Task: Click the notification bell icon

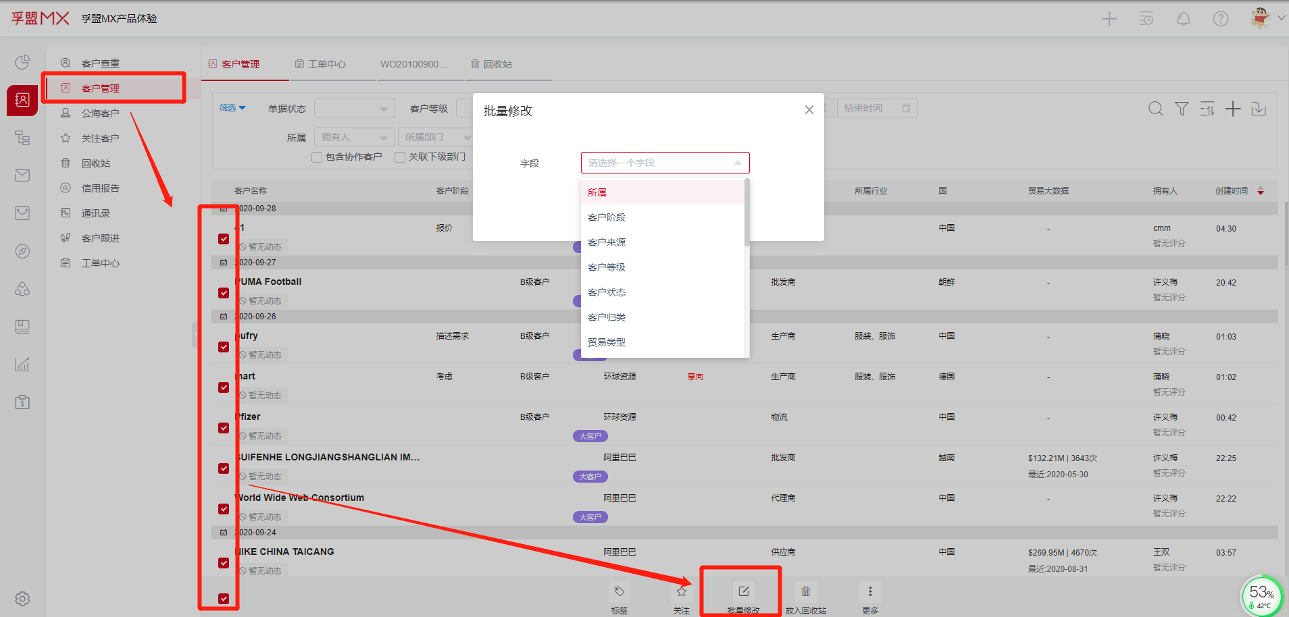Action: [1183, 19]
